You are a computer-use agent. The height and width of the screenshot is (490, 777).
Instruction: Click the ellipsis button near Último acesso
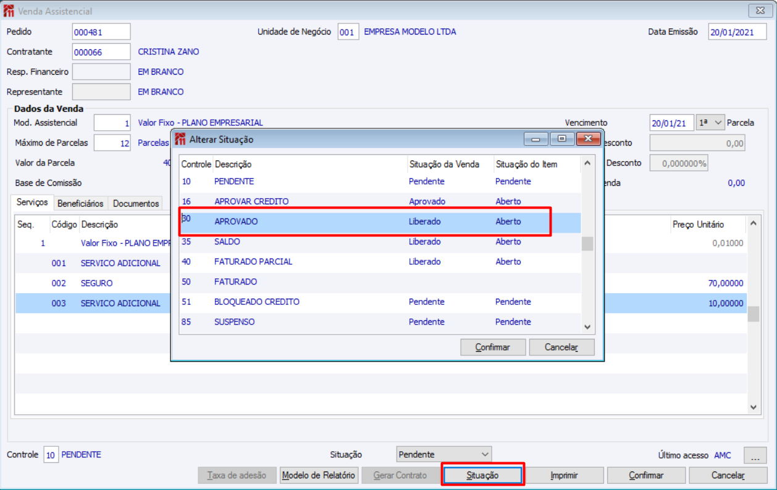755,455
